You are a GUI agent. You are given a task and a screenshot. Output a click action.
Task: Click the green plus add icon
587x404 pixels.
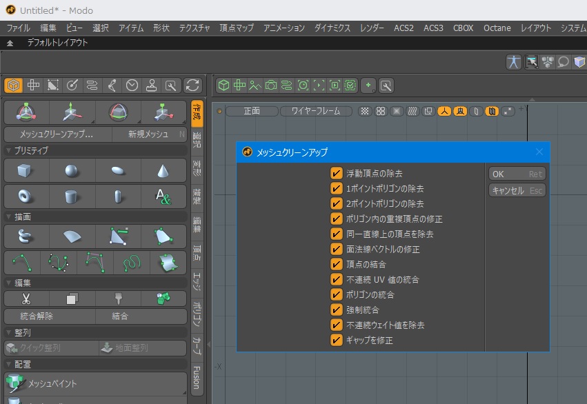(x=368, y=85)
